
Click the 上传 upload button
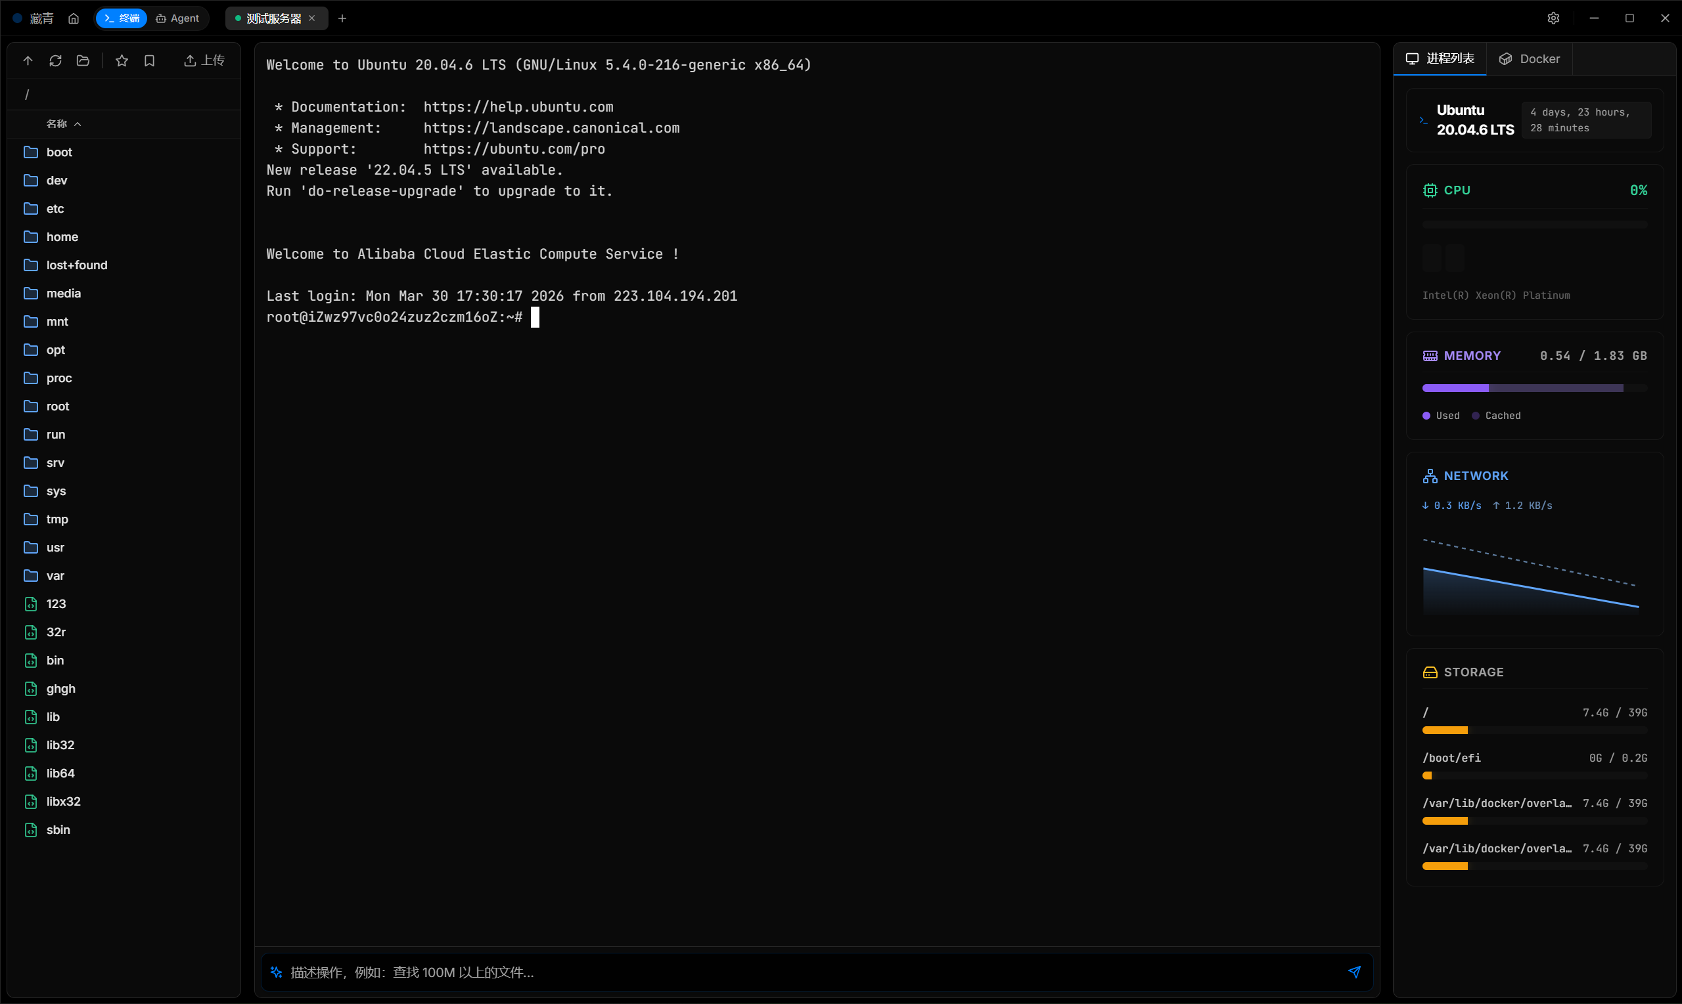(204, 61)
